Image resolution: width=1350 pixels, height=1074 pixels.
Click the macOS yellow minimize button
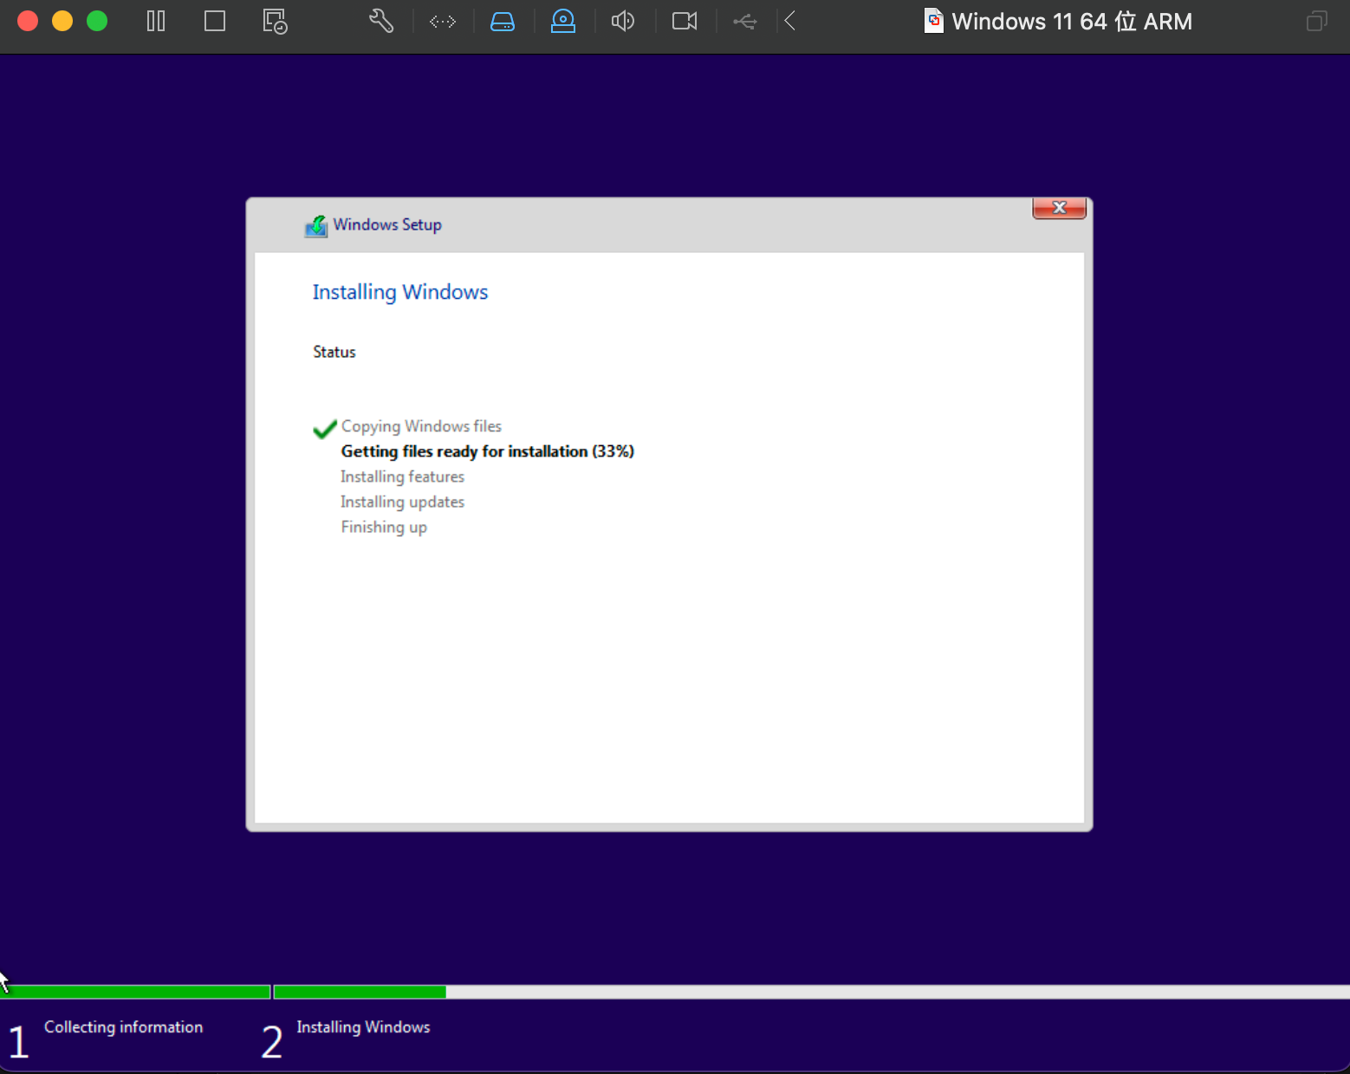pos(62,21)
